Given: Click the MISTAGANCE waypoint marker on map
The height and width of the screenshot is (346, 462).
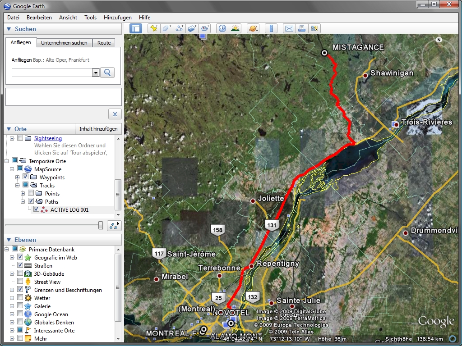Looking at the screenshot, I should pyautogui.click(x=324, y=53).
